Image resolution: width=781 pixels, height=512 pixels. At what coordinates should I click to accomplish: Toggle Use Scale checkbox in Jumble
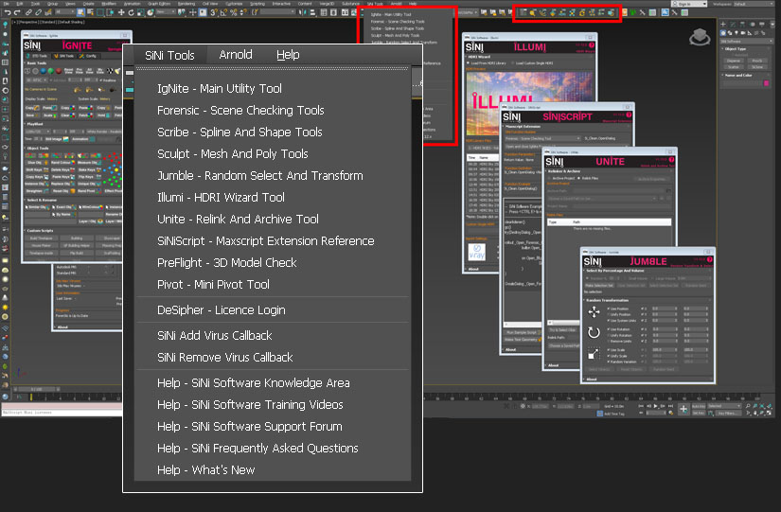click(x=609, y=350)
